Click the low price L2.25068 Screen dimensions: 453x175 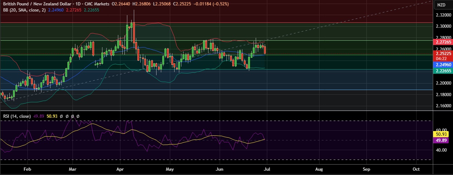coord(162,4)
